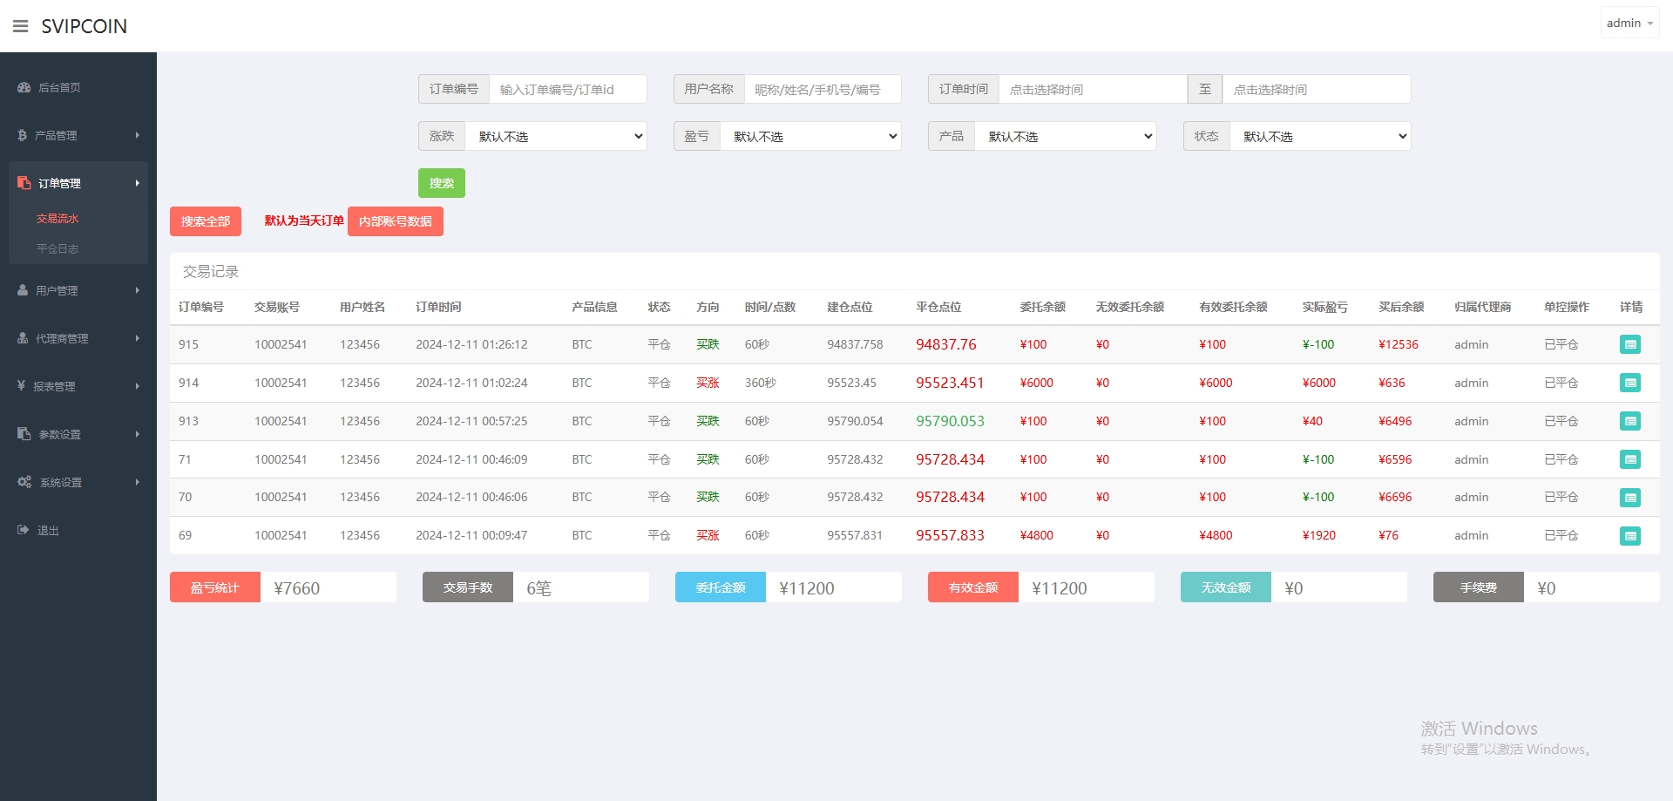Click the bitcoin icon beside 产品管理

pos(22,135)
